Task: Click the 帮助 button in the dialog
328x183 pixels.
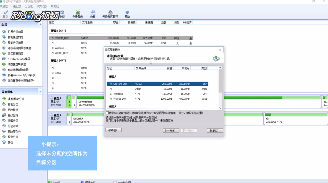Action: coord(113,130)
